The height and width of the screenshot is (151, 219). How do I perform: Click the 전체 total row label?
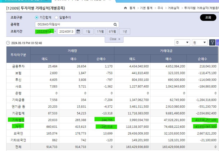(x=18, y=147)
